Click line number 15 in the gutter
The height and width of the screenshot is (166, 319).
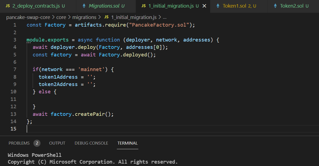pyautogui.click(x=13, y=129)
